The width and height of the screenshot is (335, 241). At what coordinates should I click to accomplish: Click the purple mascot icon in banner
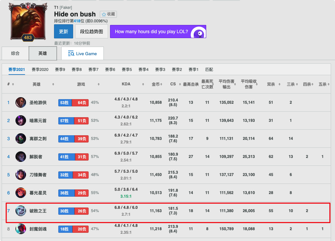pyautogui.click(x=199, y=33)
